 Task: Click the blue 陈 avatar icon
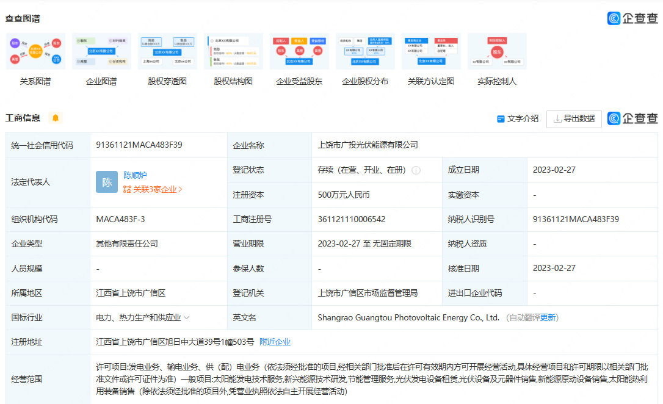pos(107,182)
